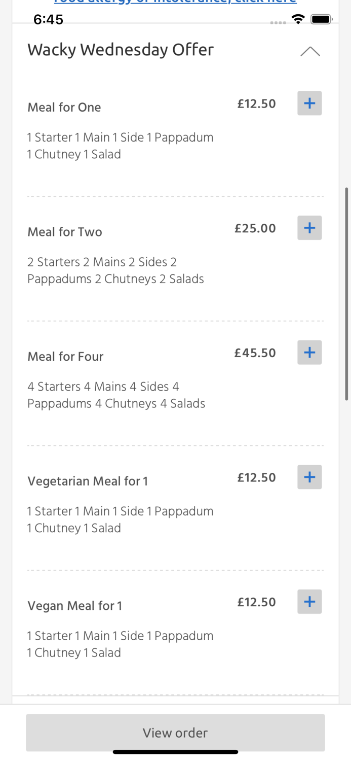Add Meal for One to the order
The image size is (351, 761).
[309, 103]
